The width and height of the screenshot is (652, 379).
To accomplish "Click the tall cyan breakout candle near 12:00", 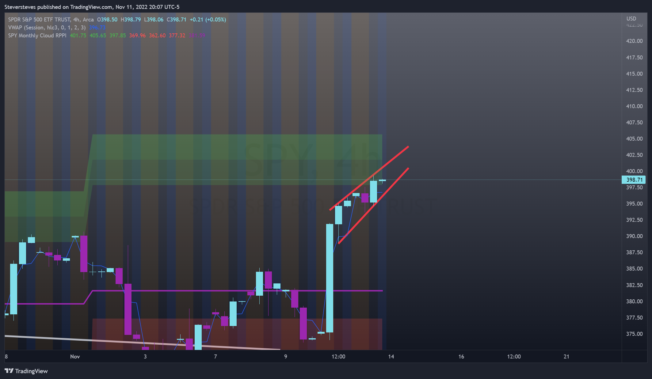I will [x=330, y=278].
